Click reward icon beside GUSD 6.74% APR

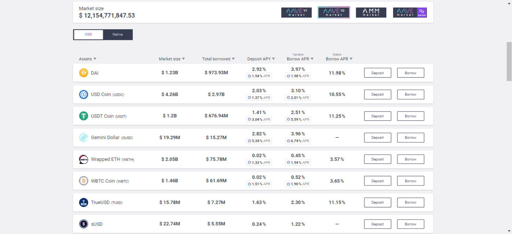coord(288,141)
